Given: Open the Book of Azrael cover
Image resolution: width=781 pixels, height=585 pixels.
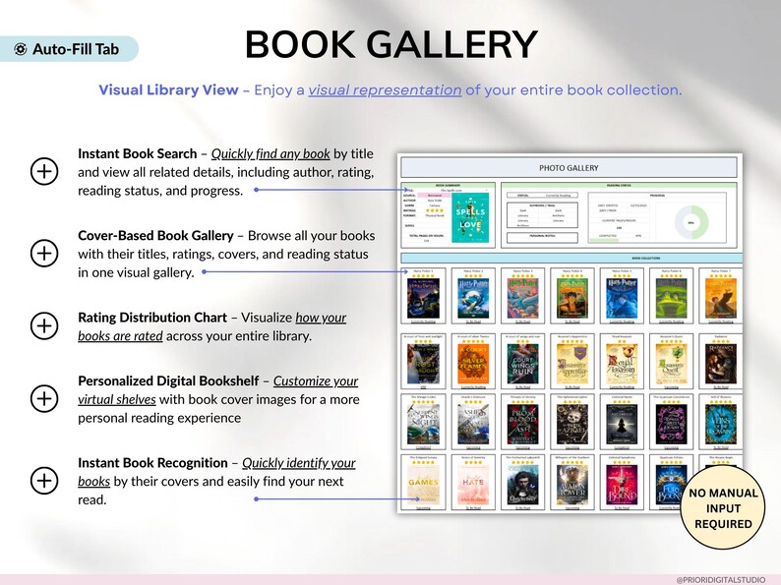Looking at the screenshot, I should (x=572, y=424).
